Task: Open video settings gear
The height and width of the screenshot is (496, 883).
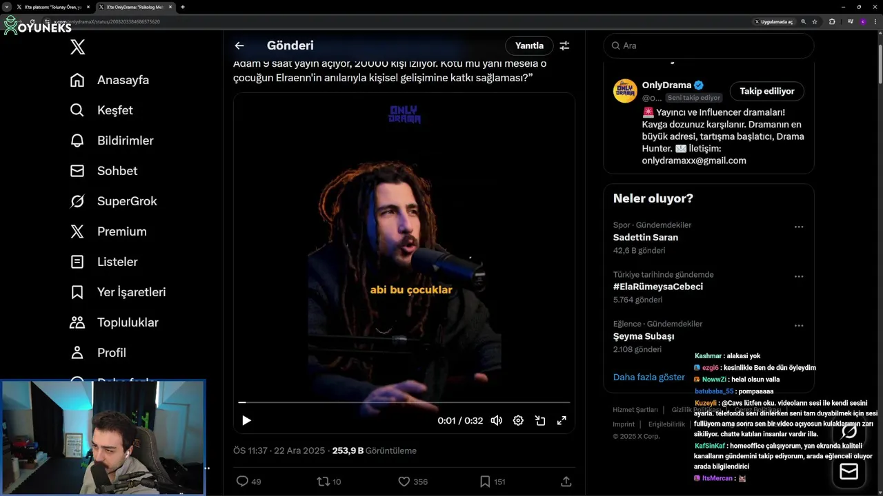Action: click(x=518, y=420)
